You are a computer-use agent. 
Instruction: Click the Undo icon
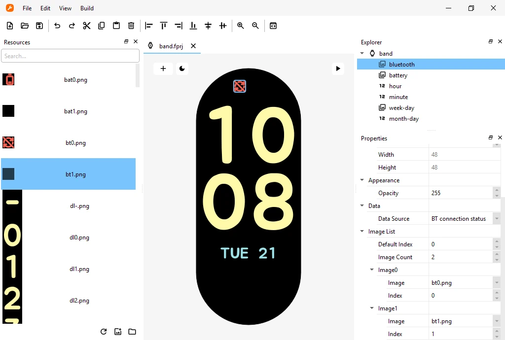pos(57,26)
